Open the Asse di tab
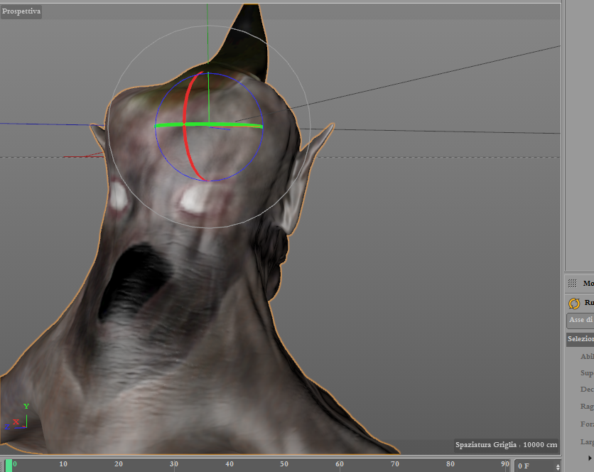 pyautogui.click(x=580, y=321)
